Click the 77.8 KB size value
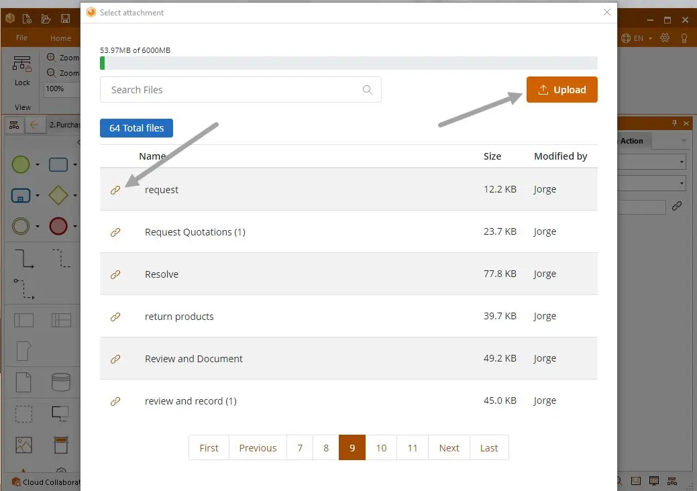 pyautogui.click(x=500, y=274)
